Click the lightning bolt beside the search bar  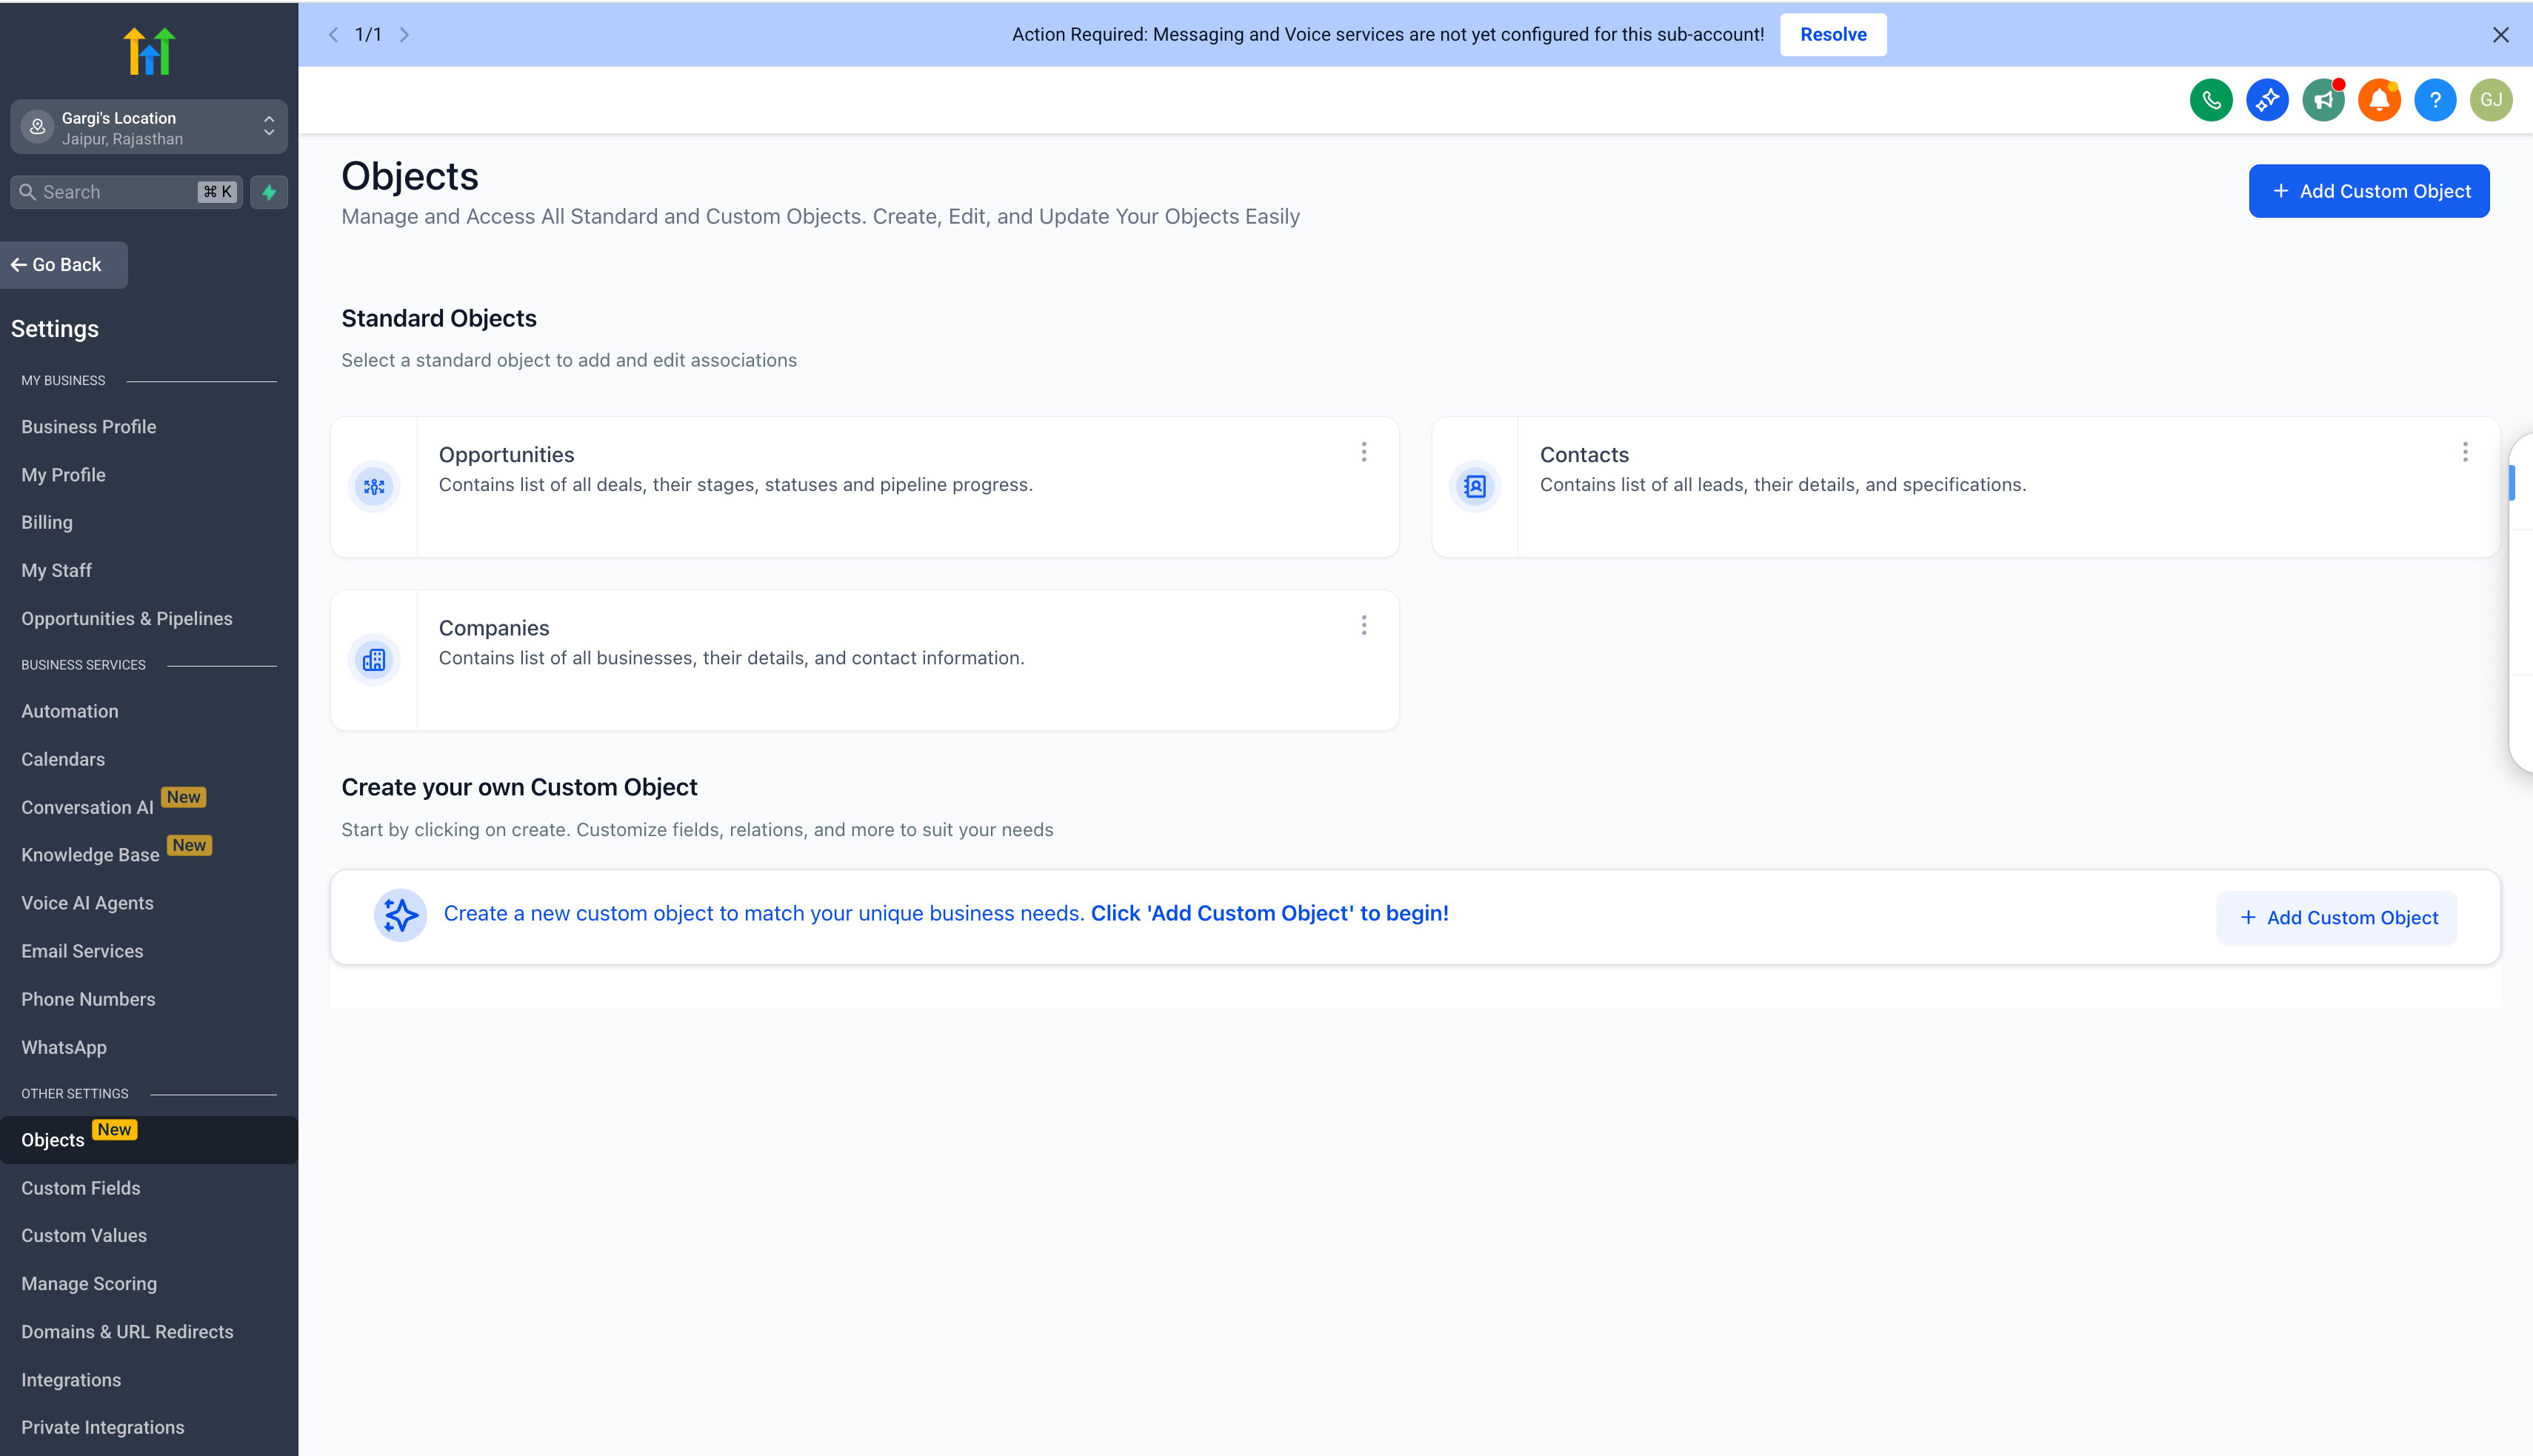[268, 192]
